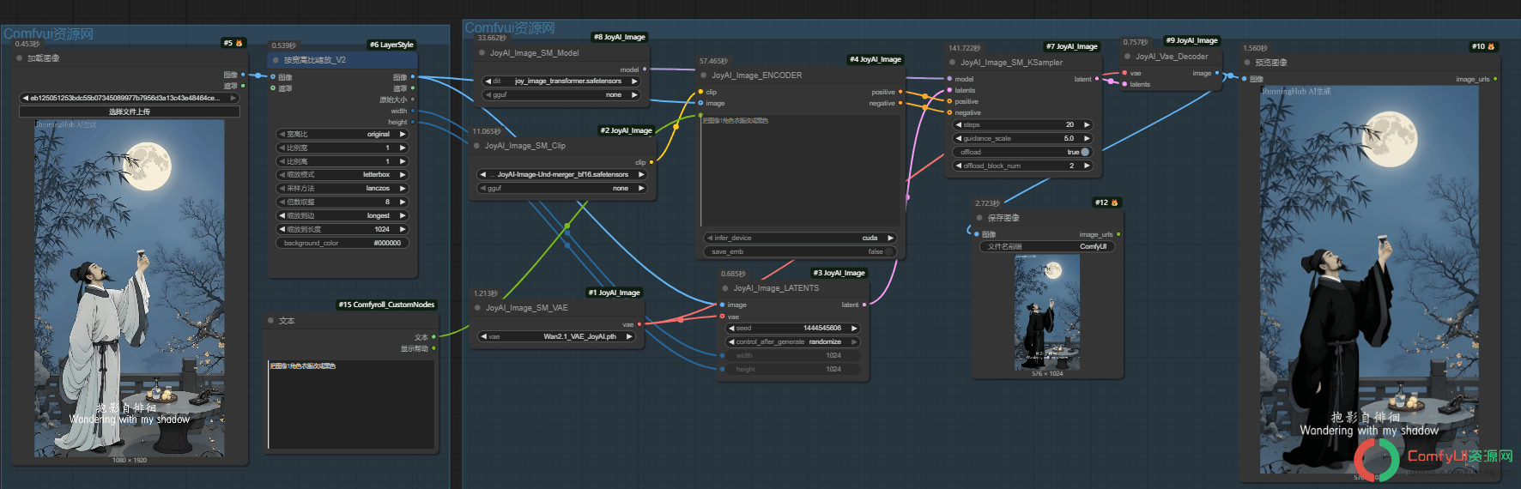
Task: Open the 采样方法 lanczos dropdown
Action: point(342,188)
